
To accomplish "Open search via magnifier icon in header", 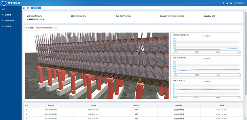I will tap(223, 3).
